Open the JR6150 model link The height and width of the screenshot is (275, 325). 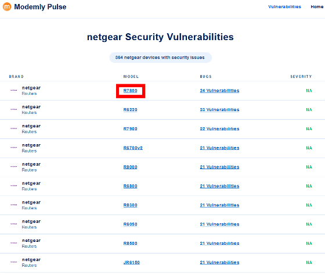[132, 263]
